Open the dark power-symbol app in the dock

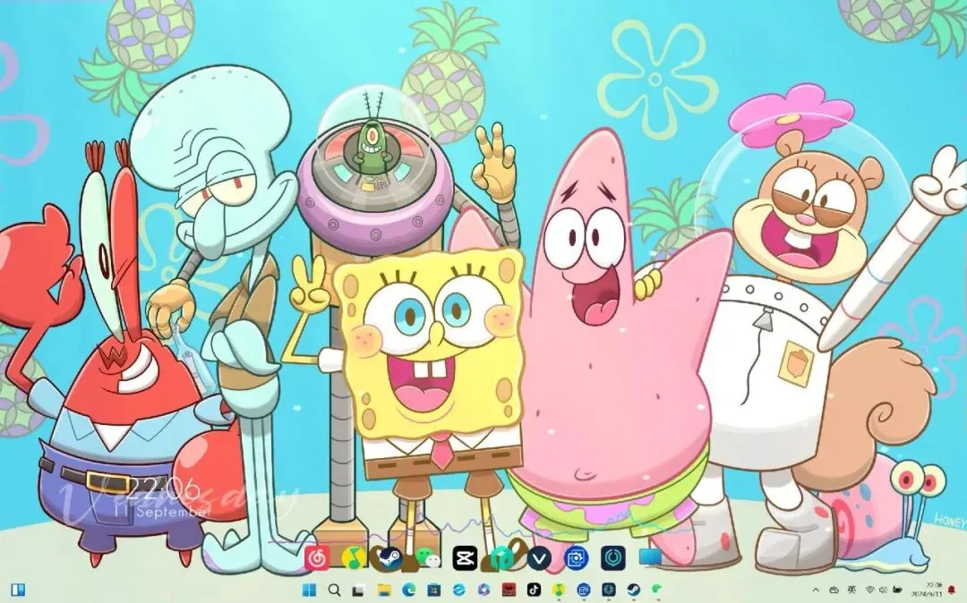click(613, 558)
